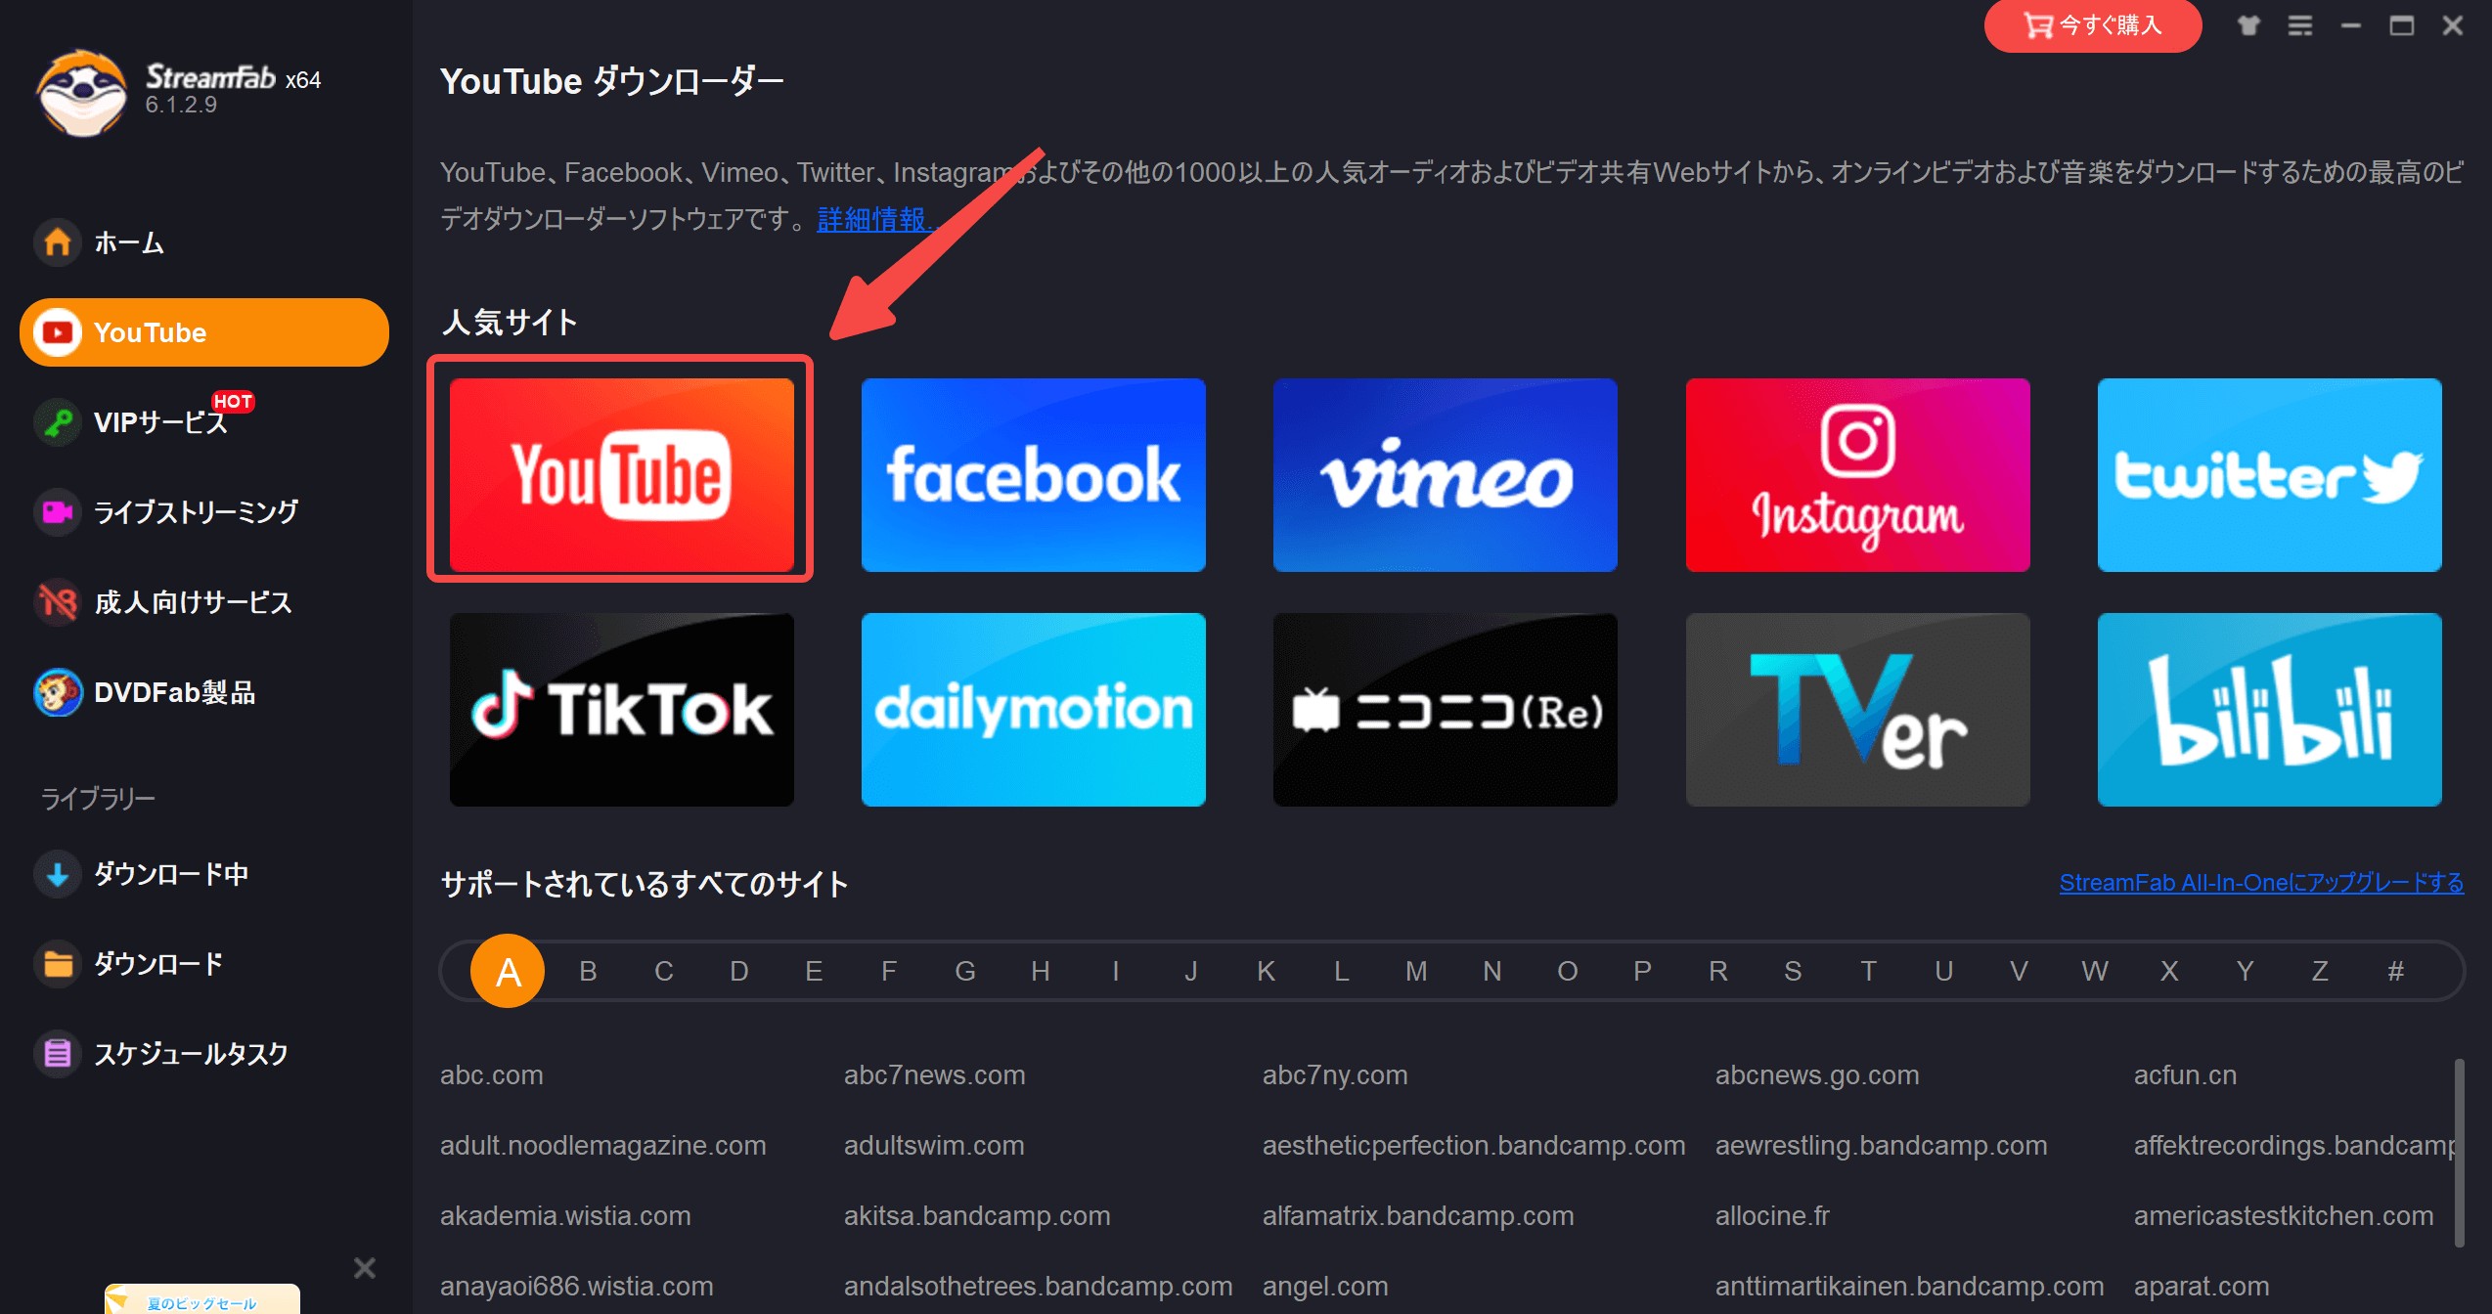Click acfun.cn in site list
This screenshot has height=1314, width=2492.
pyautogui.click(x=2185, y=1074)
